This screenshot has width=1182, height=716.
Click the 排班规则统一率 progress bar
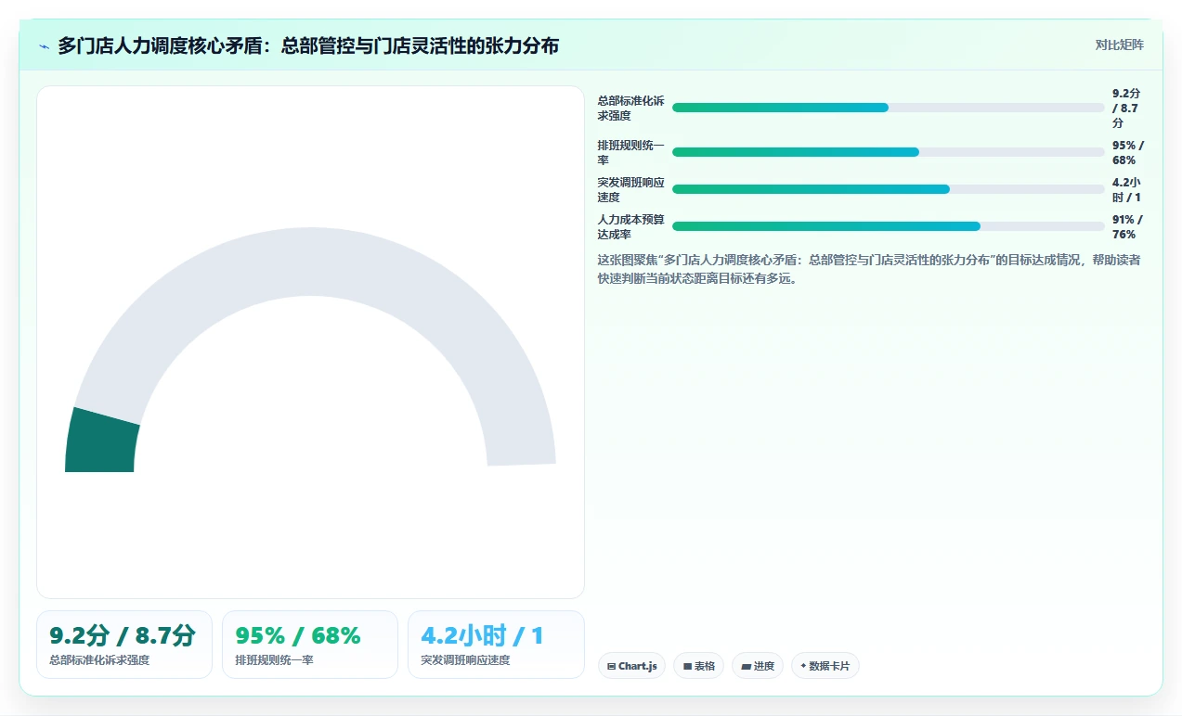(x=889, y=152)
